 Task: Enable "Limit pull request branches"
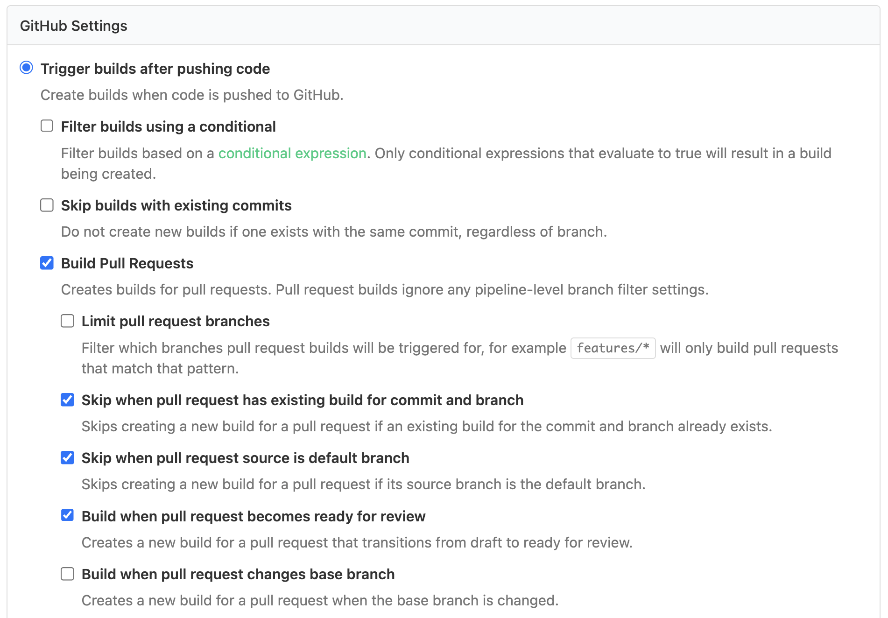(x=67, y=321)
